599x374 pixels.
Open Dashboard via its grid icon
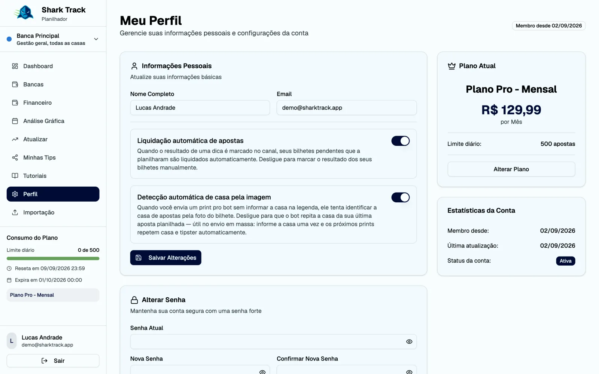tap(15, 66)
